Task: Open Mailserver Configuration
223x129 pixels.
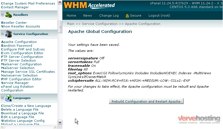Action: pyautogui.click(x=21, y=64)
